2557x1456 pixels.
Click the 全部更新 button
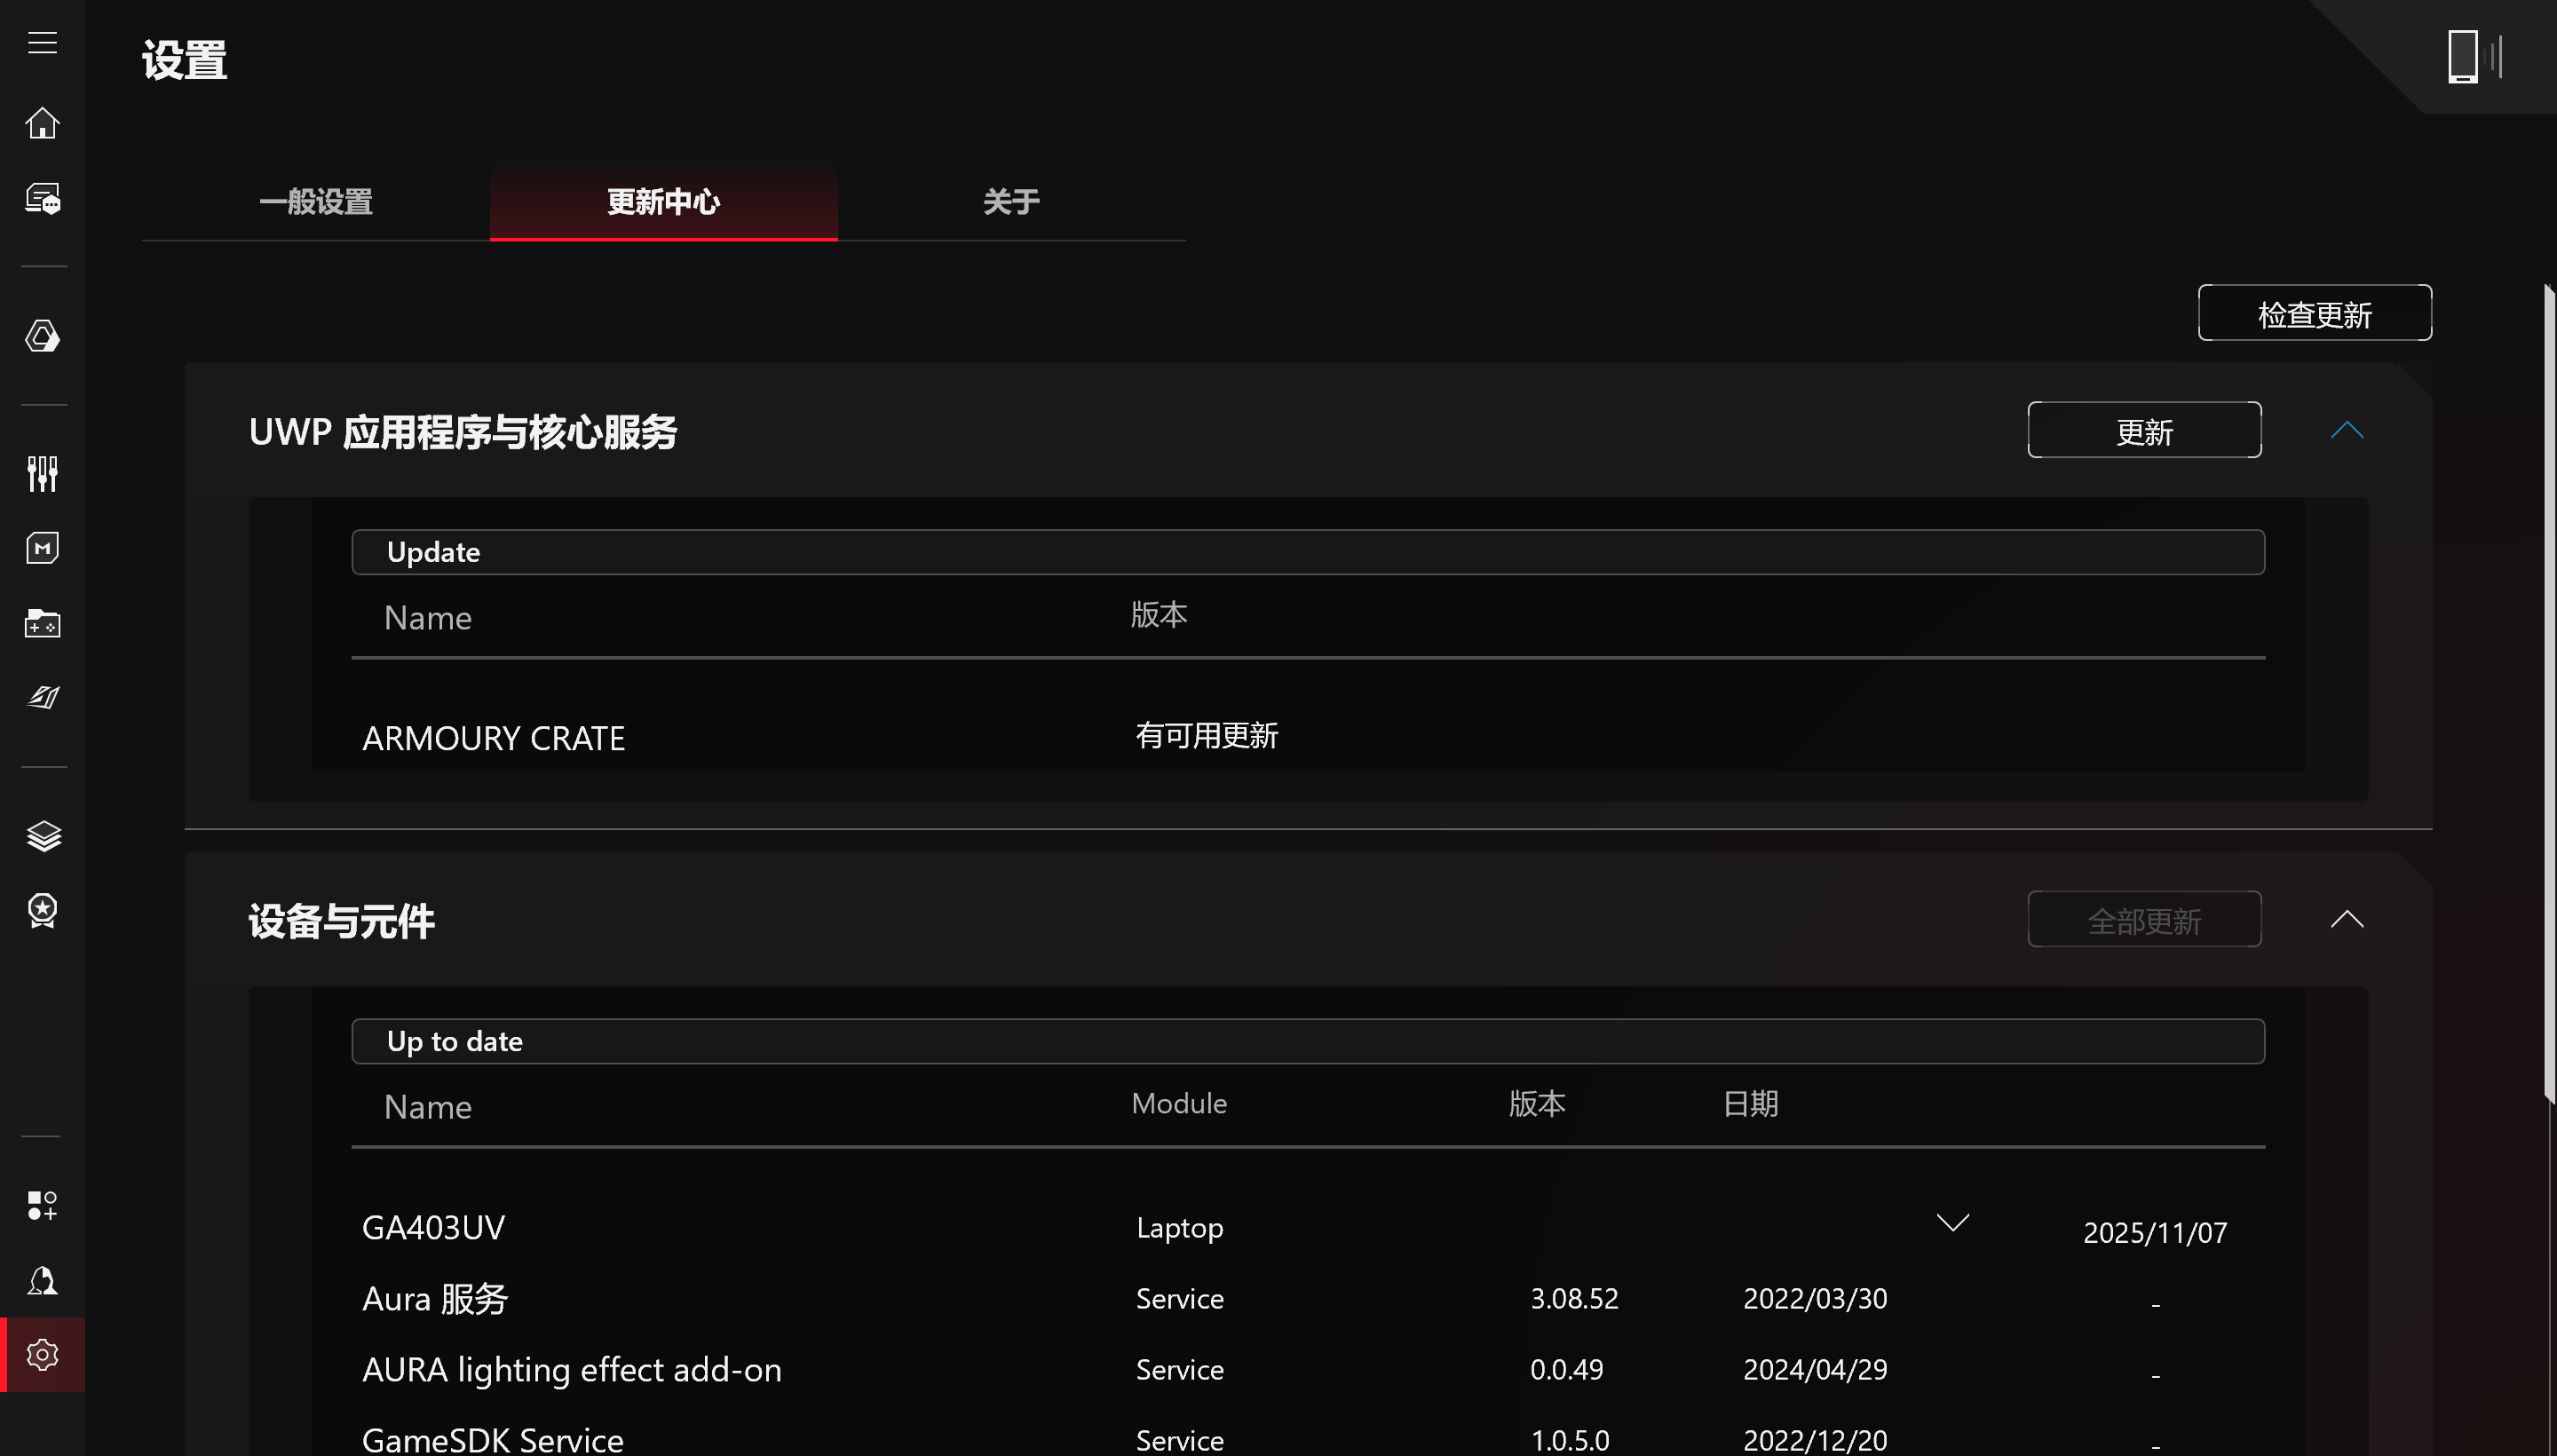click(2144, 920)
